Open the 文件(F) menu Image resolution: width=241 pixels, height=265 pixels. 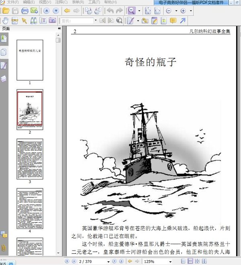pos(13,2)
